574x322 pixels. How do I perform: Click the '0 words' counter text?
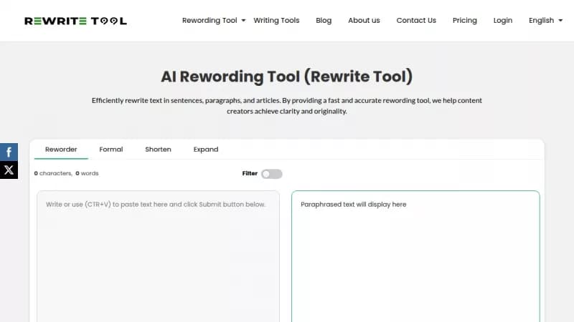(x=87, y=173)
